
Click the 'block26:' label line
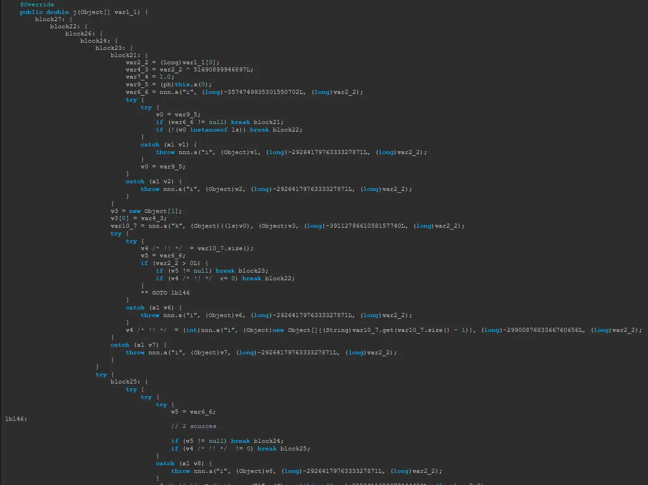tap(84, 34)
